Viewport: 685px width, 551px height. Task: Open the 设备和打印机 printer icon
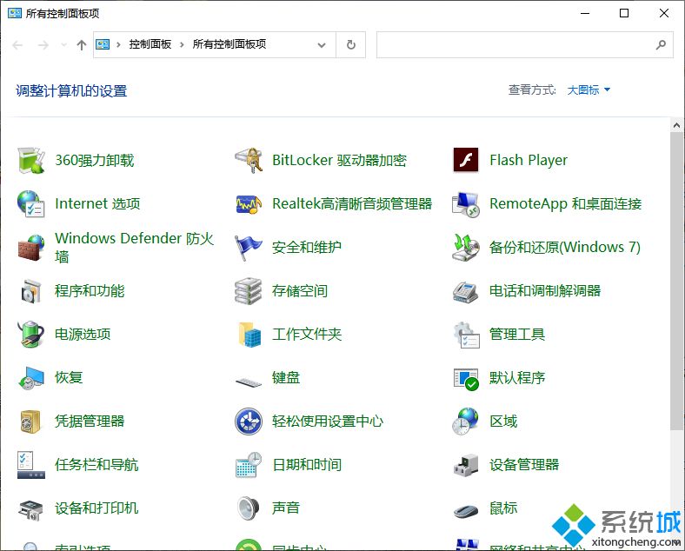31,510
